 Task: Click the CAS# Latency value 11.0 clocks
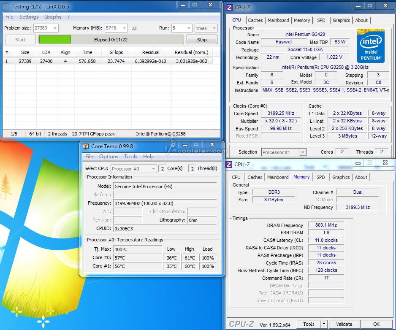326,240
